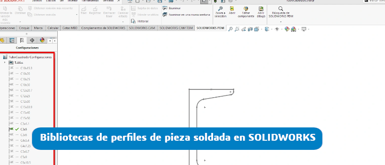Select Editar componente tool
The height and width of the screenshot is (165, 385).
(x=246, y=12)
